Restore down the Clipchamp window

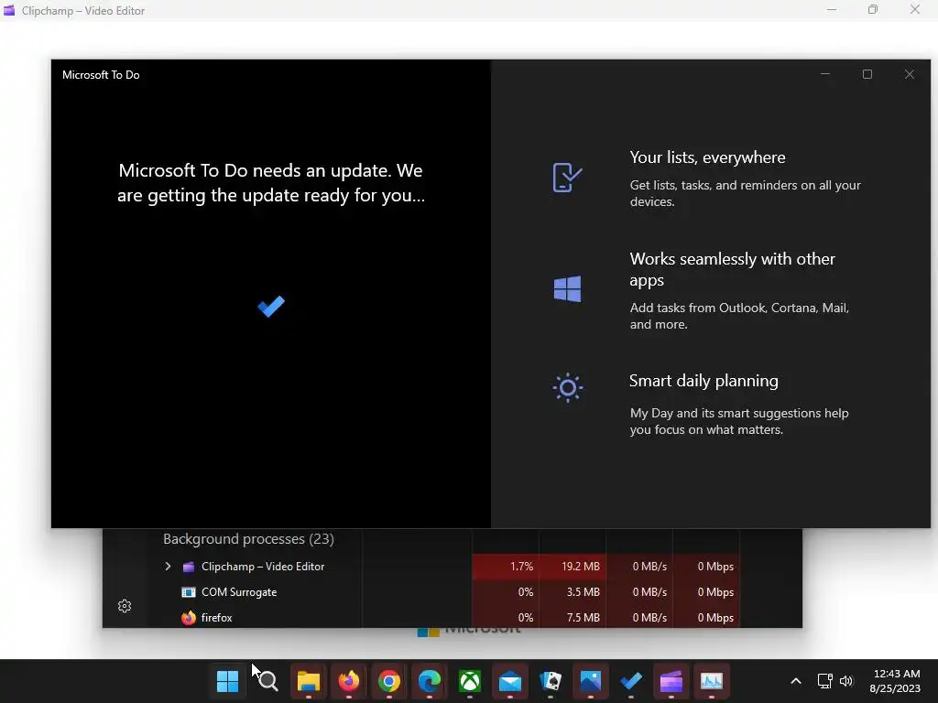click(x=873, y=10)
